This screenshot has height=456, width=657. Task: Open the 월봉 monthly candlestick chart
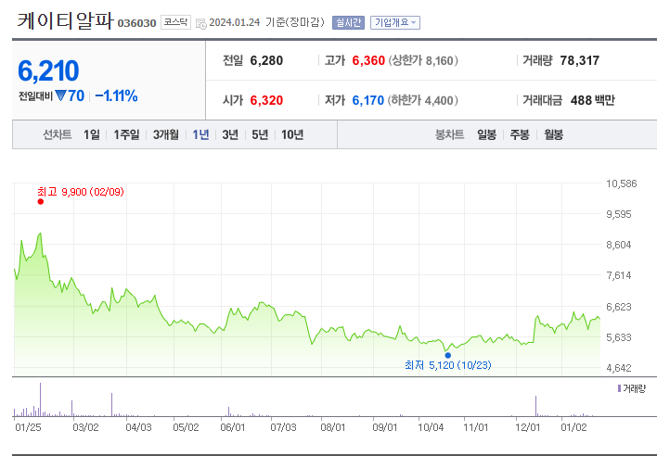[x=553, y=134]
